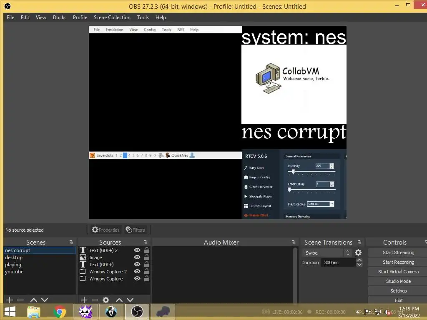This screenshot has width=427, height=320.
Task: Click Start Streaming button
Action: pyautogui.click(x=398, y=252)
